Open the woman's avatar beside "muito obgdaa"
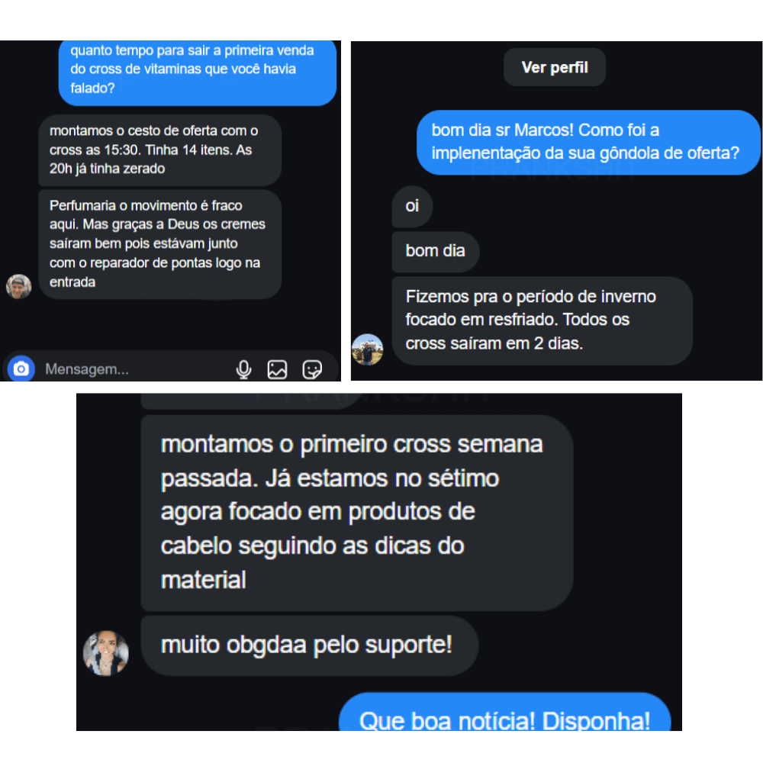This screenshot has height=763, width=763. coord(106,653)
